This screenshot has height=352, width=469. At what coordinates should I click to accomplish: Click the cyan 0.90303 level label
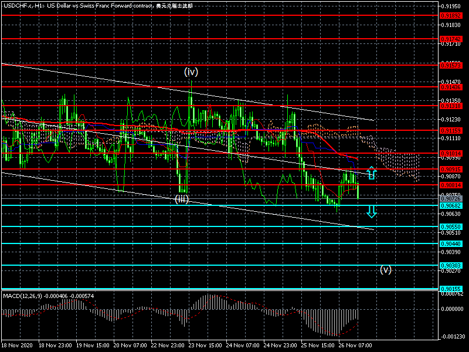pyautogui.click(x=451, y=266)
